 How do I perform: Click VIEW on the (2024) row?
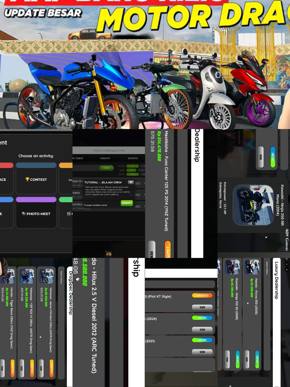point(202,329)
